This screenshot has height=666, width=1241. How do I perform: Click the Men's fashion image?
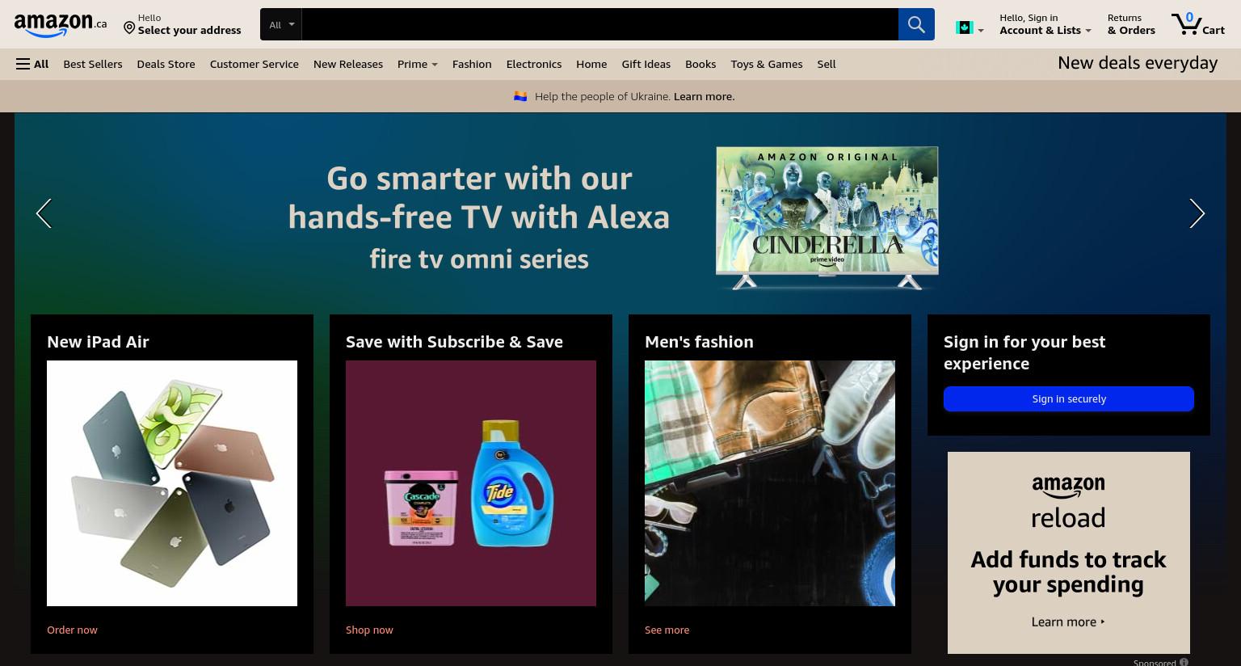coord(770,483)
